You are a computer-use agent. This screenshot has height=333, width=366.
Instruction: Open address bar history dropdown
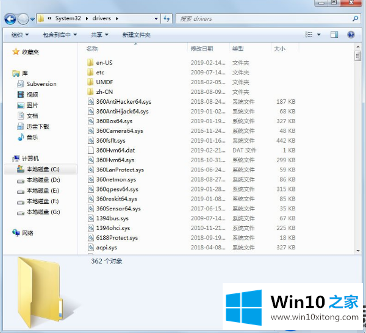click(156, 19)
